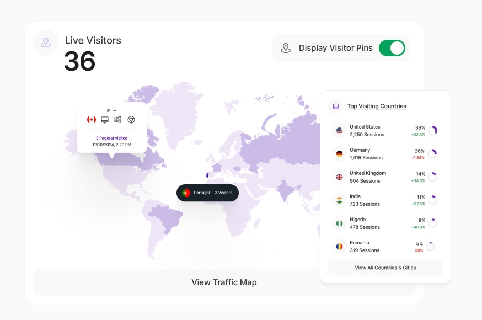Click the desktop monitor device icon
The image size is (482, 320).
point(105,120)
